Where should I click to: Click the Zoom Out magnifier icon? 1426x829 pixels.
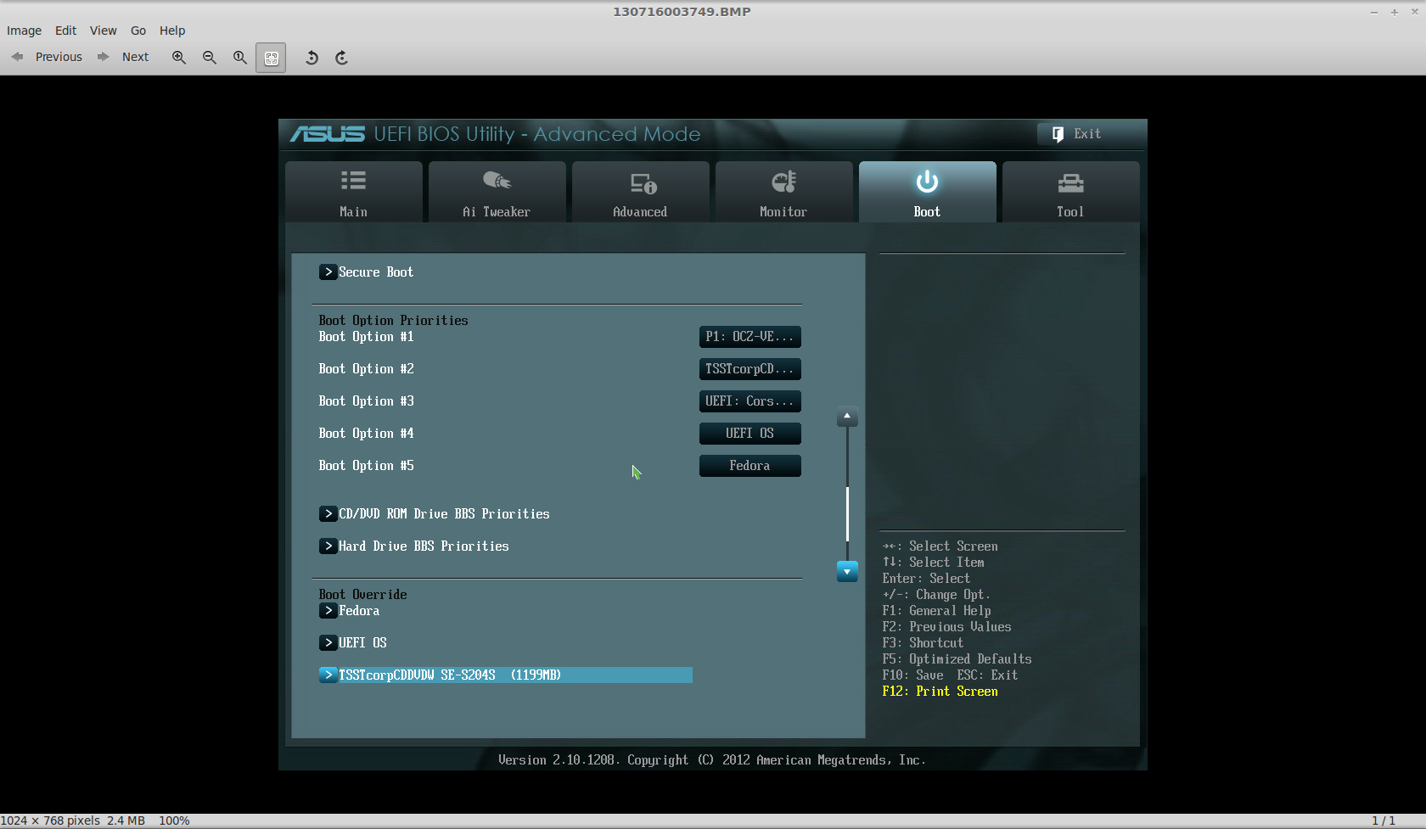210,57
